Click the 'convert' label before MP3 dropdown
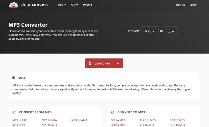 [134, 31]
